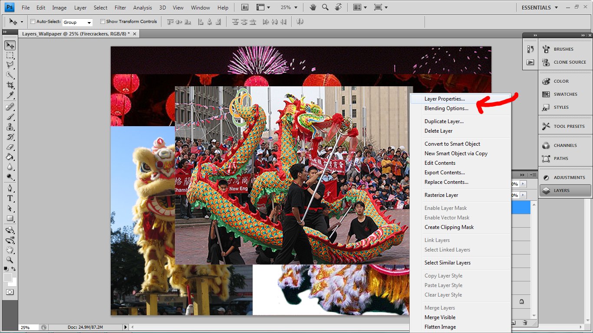Select the History Brush tool
Image resolution: width=593 pixels, height=333 pixels.
click(10, 137)
